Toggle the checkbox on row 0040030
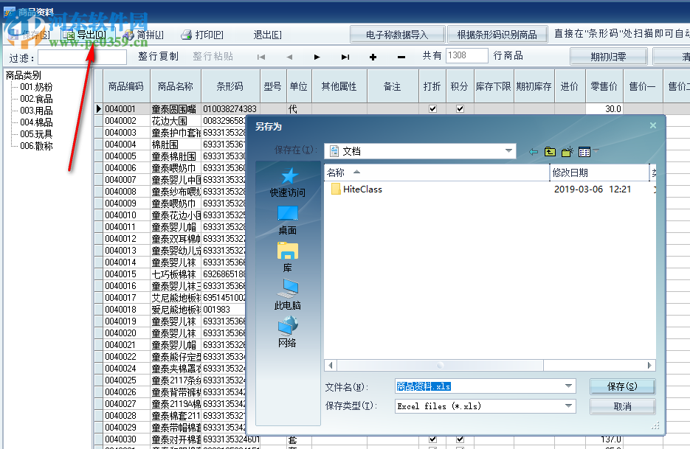The width and height of the screenshot is (690, 449). [x=432, y=439]
